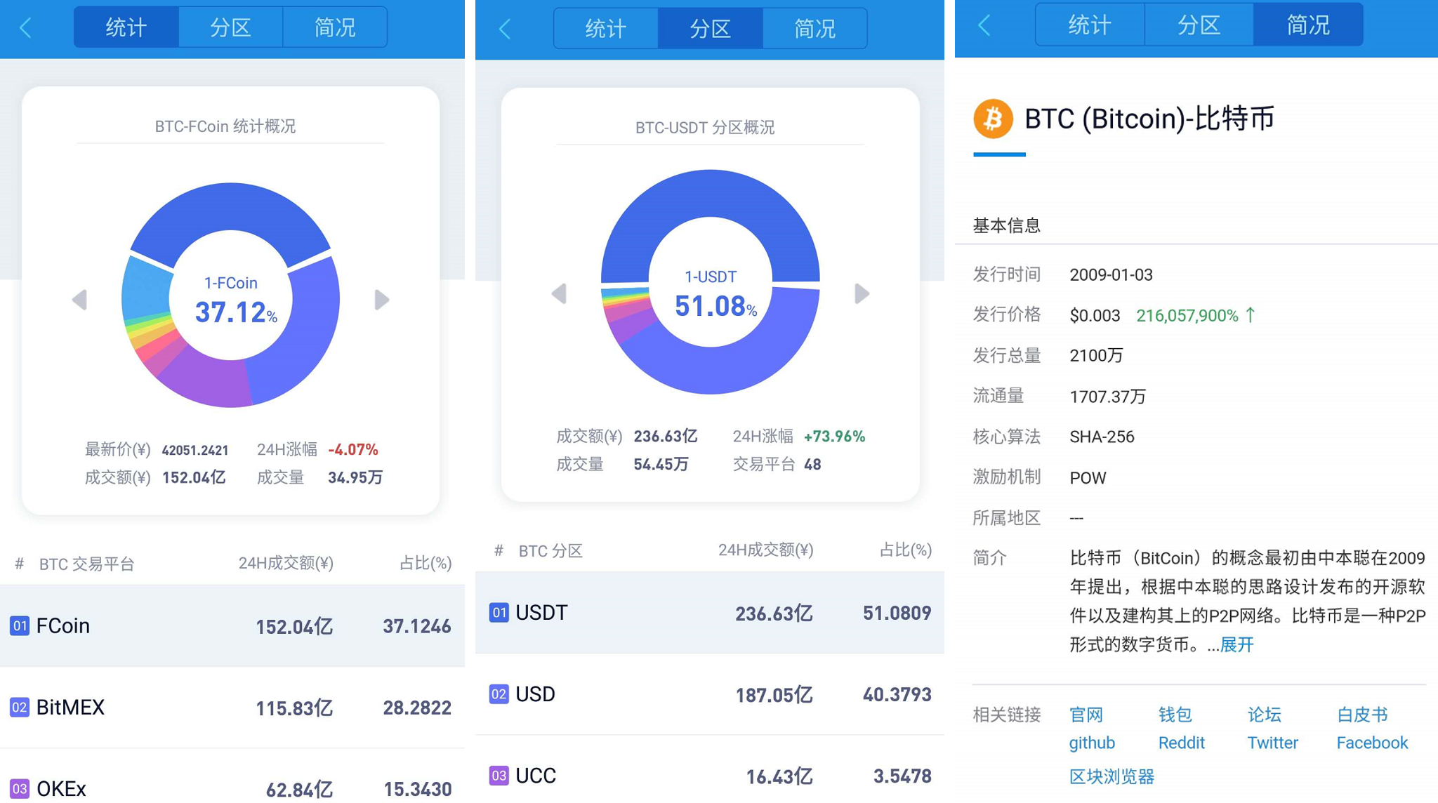The height and width of the screenshot is (803, 1438).
Task: Click the 115.83亿 volume for BitMEX
Action: pyautogui.click(x=294, y=708)
